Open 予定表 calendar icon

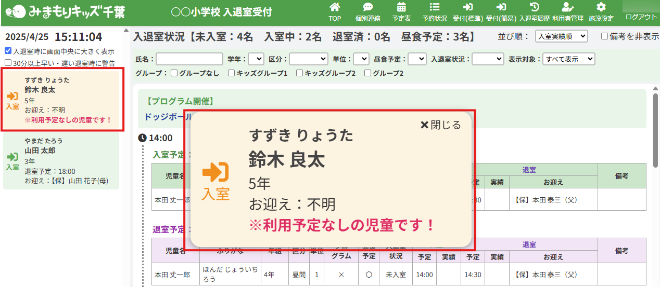pos(401,8)
